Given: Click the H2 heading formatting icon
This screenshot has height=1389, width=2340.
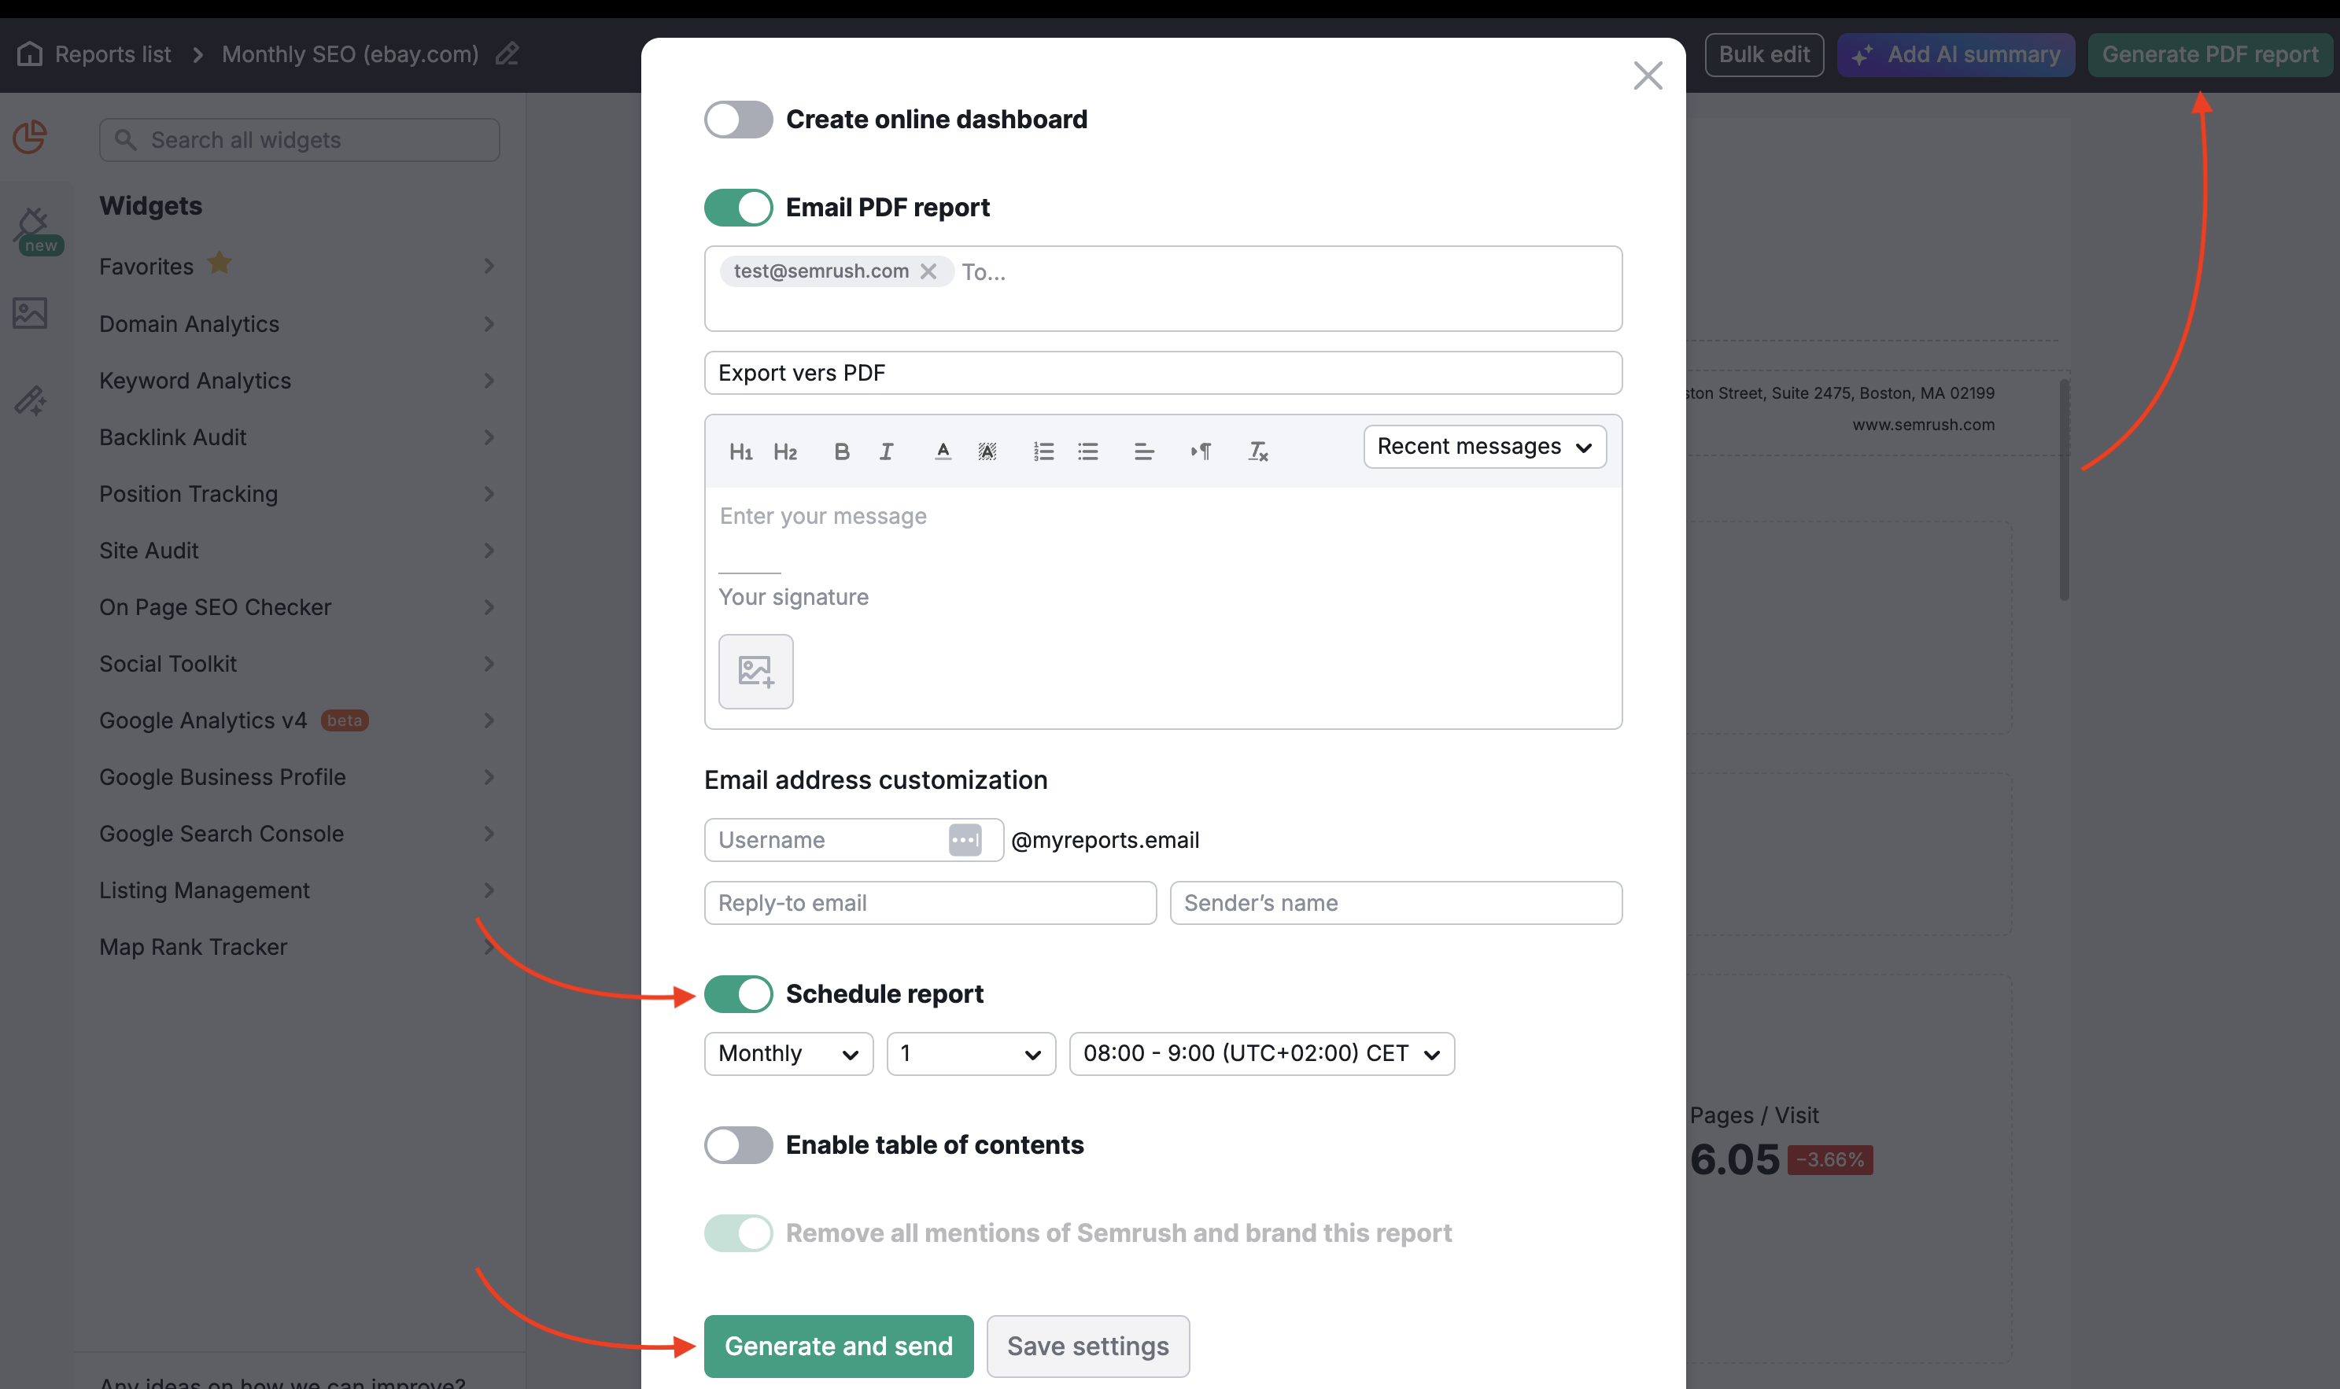Looking at the screenshot, I should (x=782, y=448).
